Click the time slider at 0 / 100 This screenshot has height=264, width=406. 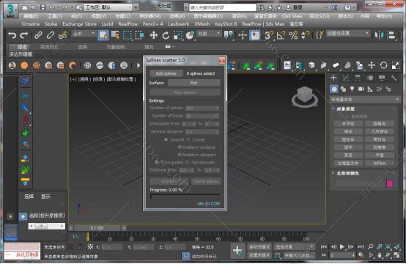point(97,228)
